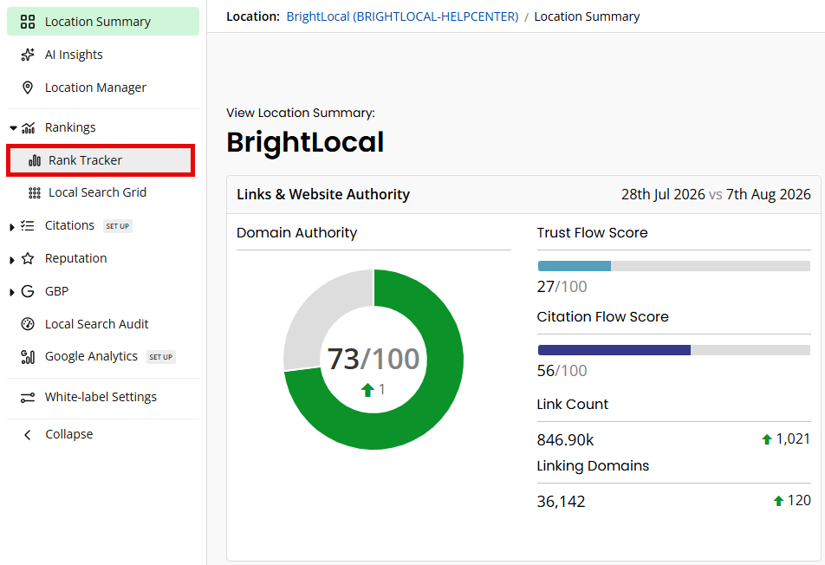
Task: Open White-label Settings item
Action: point(103,397)
